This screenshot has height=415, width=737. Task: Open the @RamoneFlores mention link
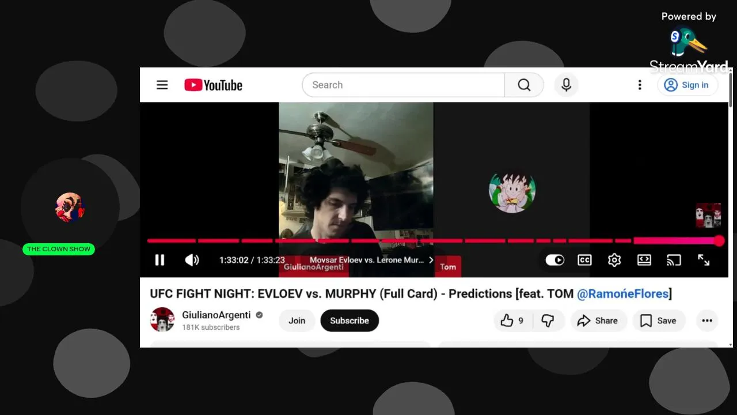click(623, 294)
